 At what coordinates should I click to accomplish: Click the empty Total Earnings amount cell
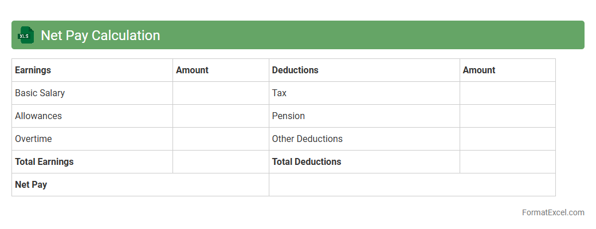point(221,162)
